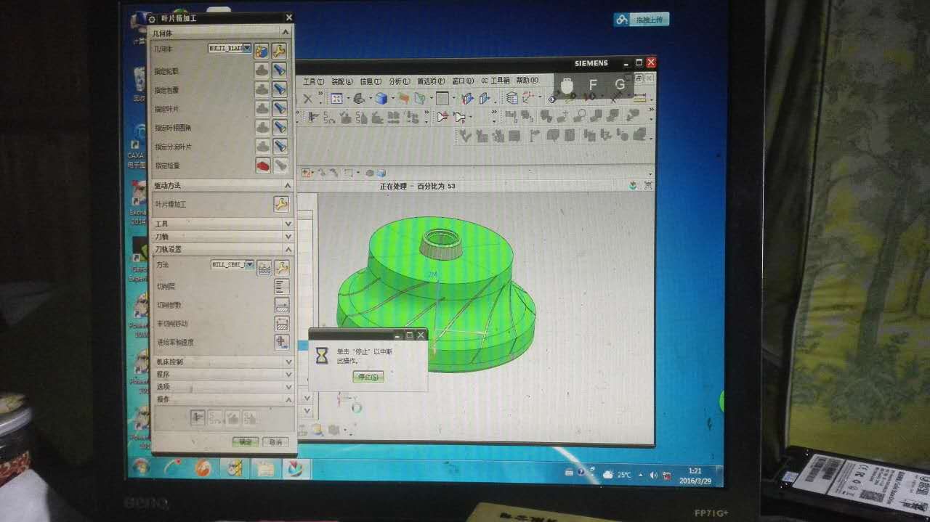Viewport: 930px width, 522px height.
Task: Open the 方法 dropdown showing MILL_SEMI
Action: point(232,265)
